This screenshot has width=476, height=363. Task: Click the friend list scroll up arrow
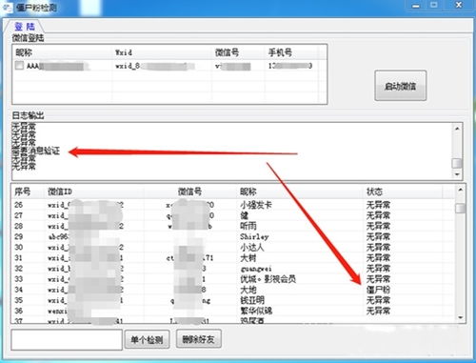point(461,190)
